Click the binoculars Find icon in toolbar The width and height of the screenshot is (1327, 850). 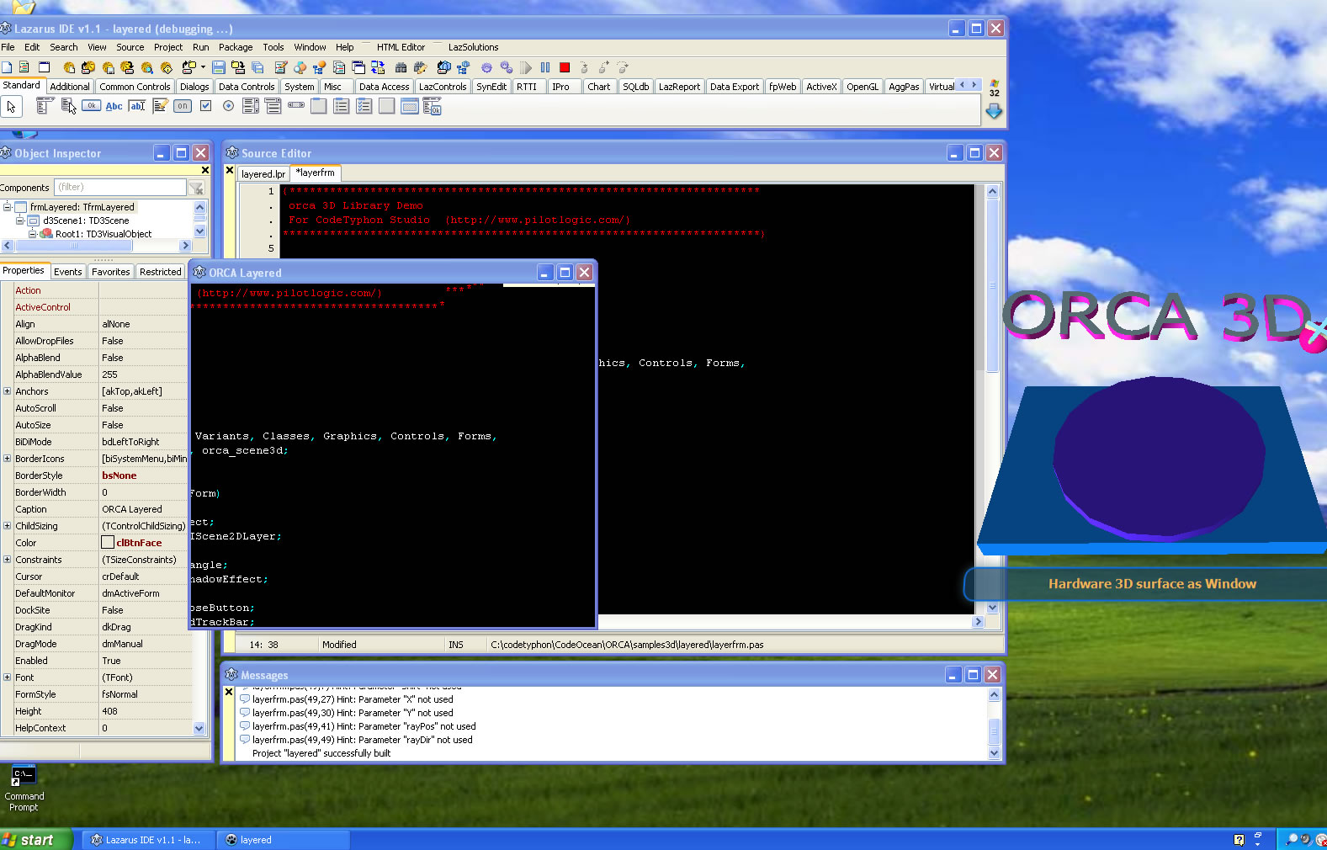(401, 67)
